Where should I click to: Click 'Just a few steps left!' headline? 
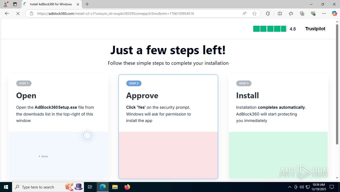pyautogui.click(x=168, y=50)
